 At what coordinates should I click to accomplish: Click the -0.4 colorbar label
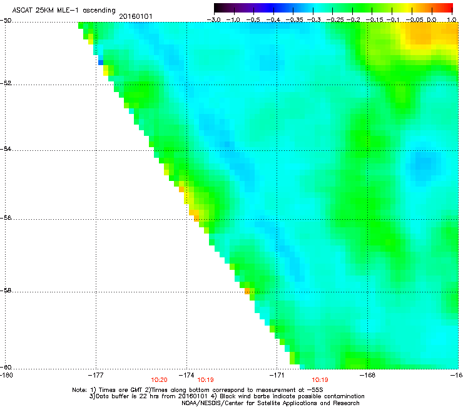click(x=273, y=20)
